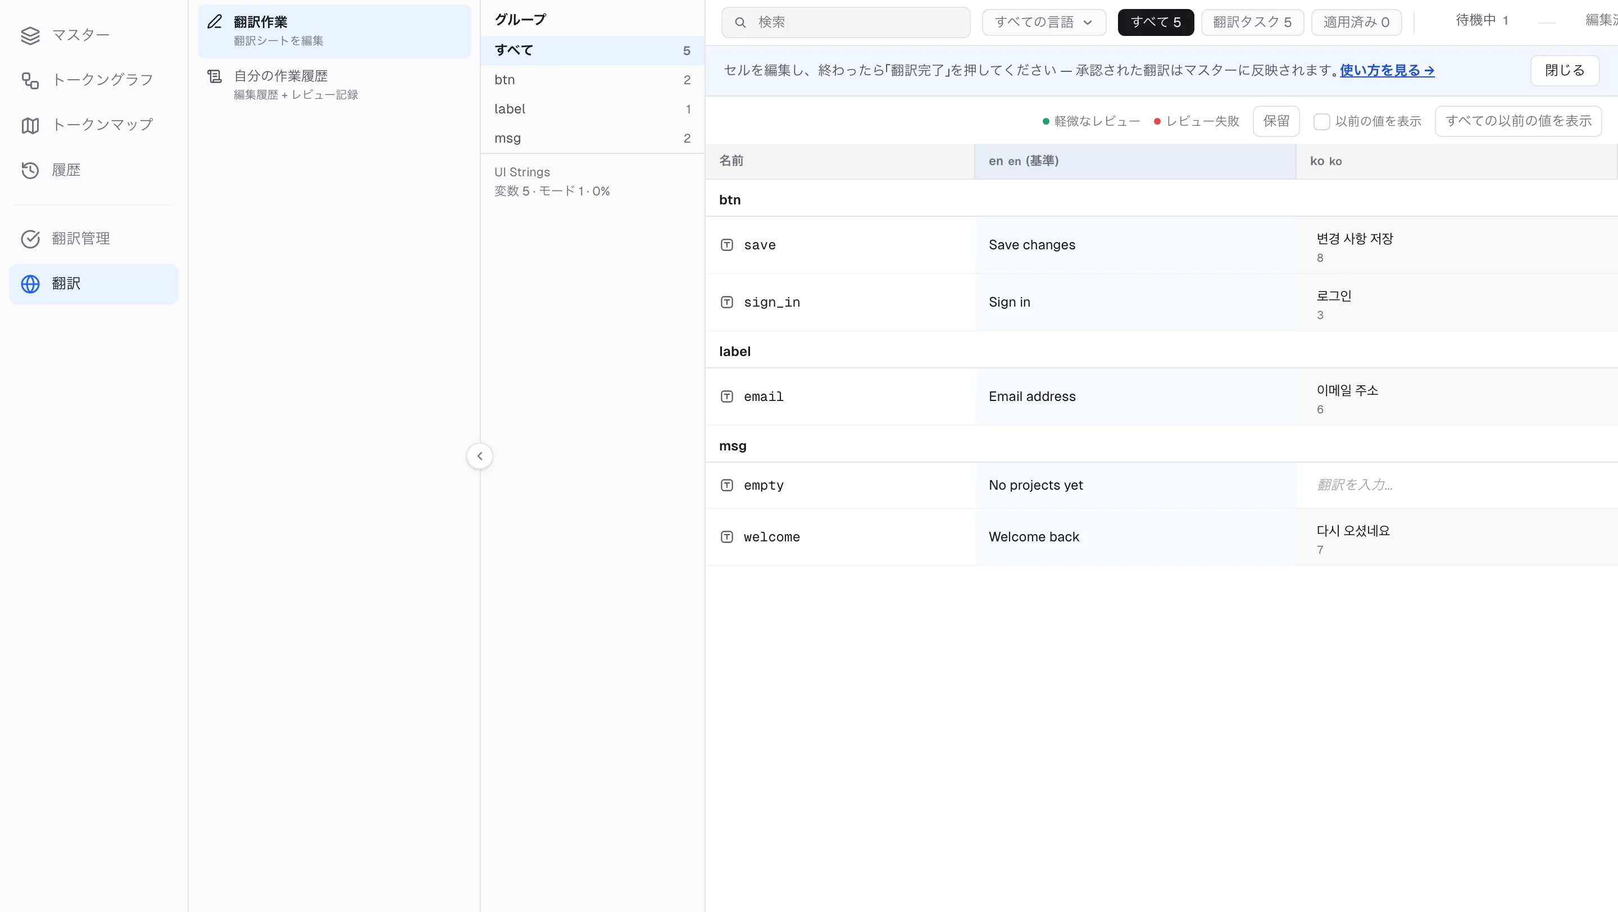This screenshot has height=912, width=1618.
Task: Select the 適用済み 0 filter tab
Action: pyautogui.click(x=1357, y=22)
